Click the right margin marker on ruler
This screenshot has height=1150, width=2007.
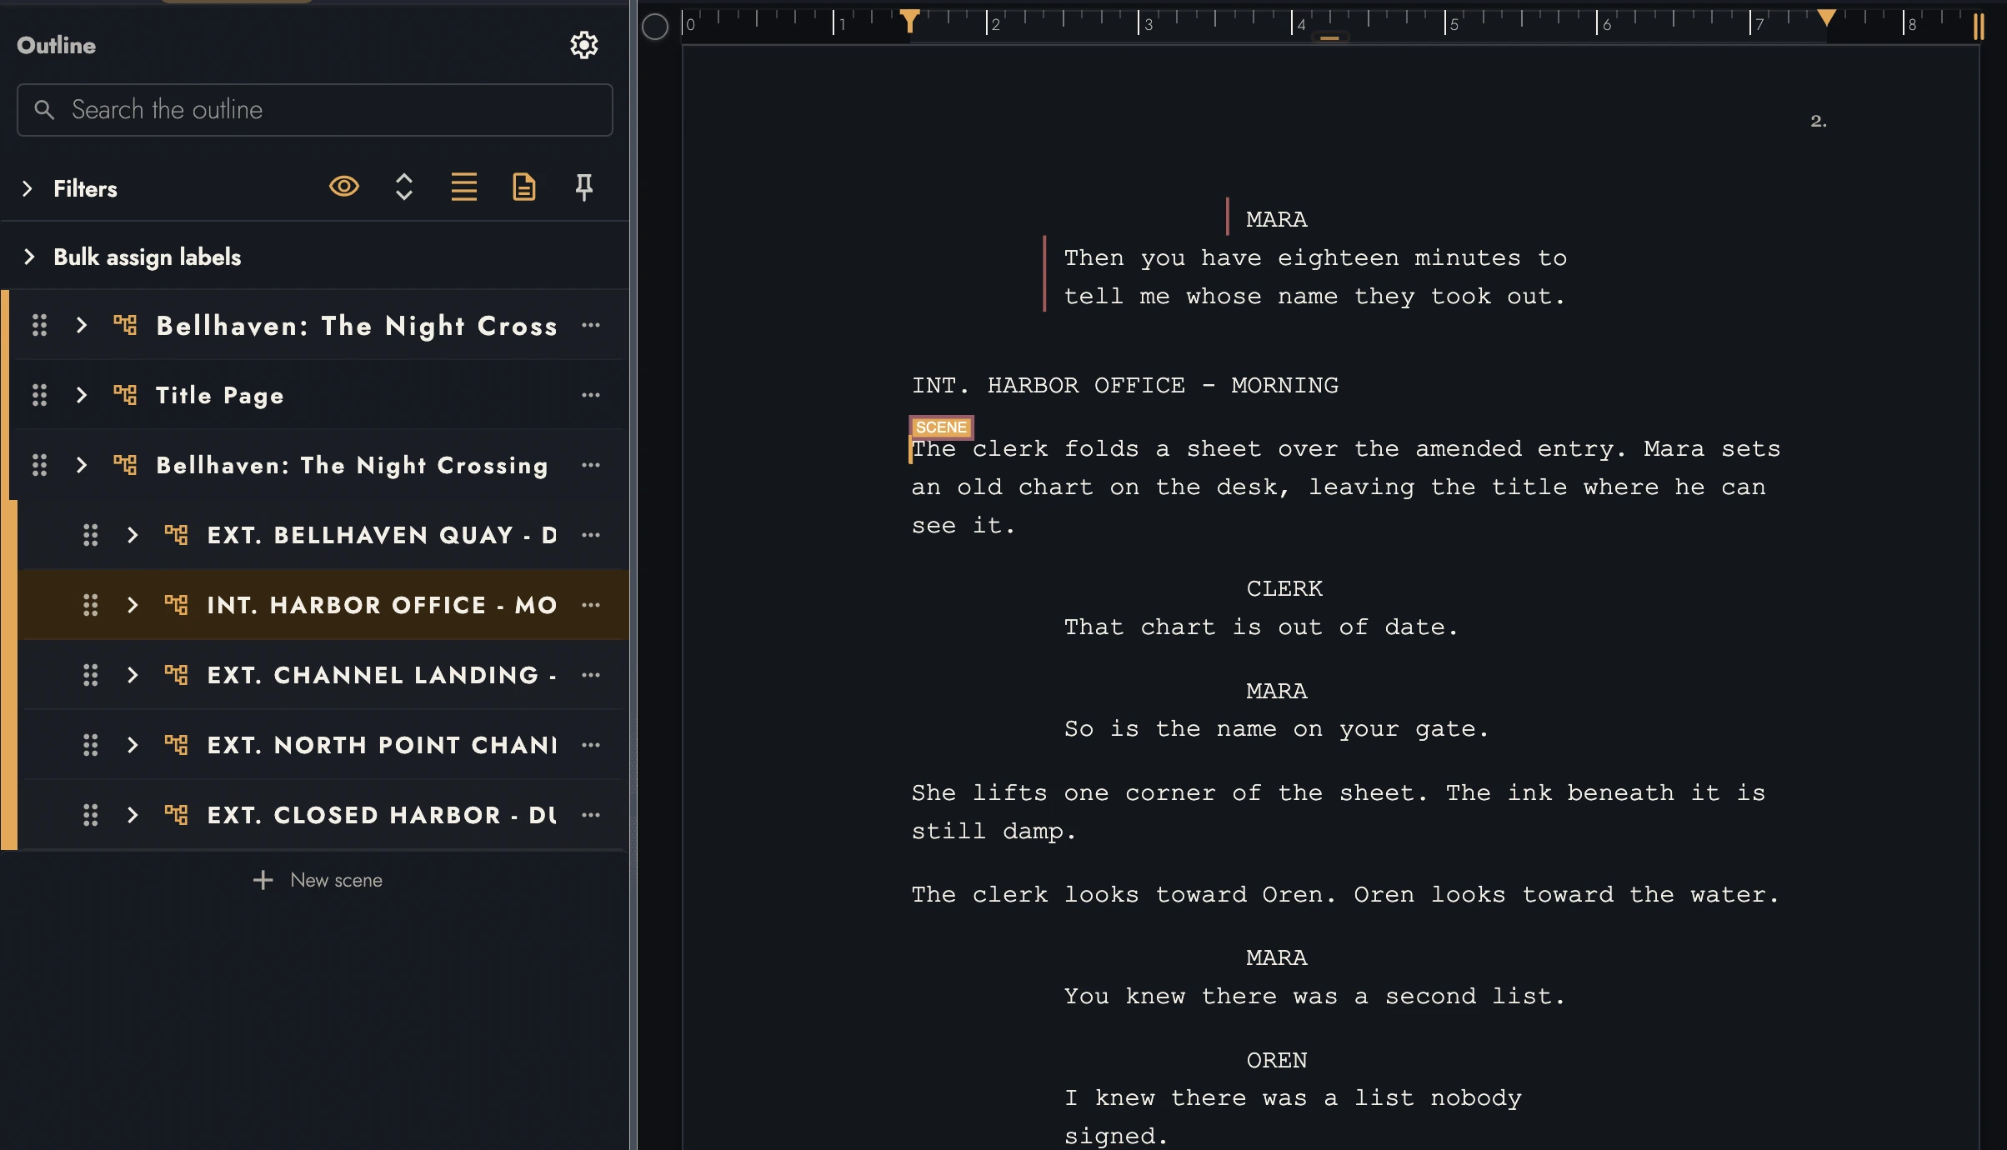click(1826, 17)
